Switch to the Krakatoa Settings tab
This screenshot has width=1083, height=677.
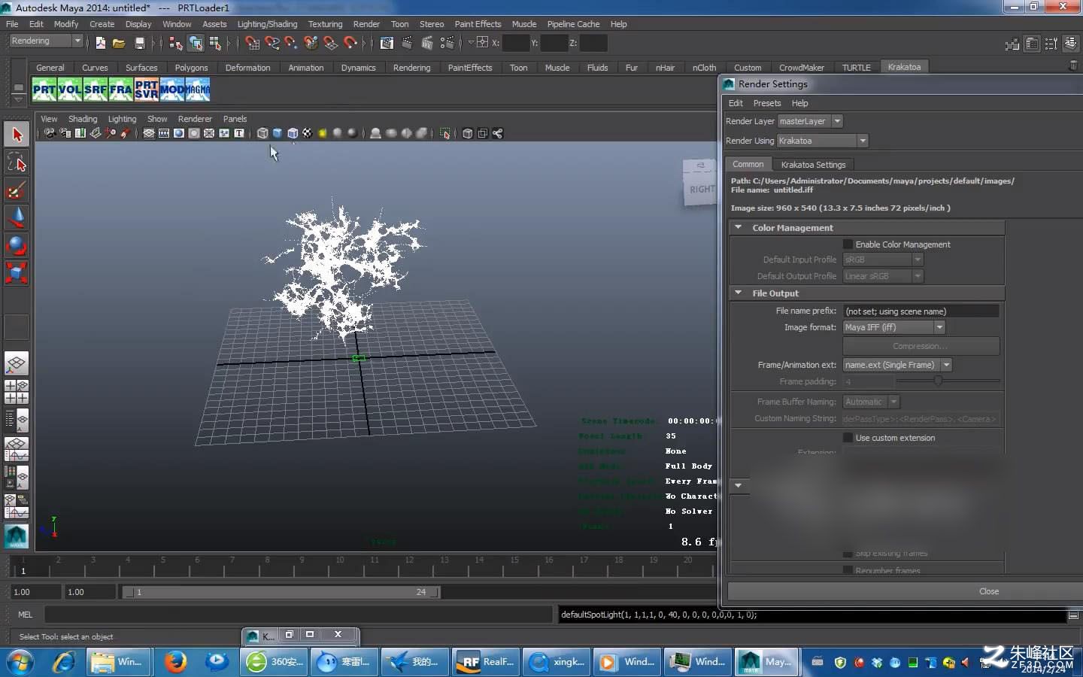(813, 165)
